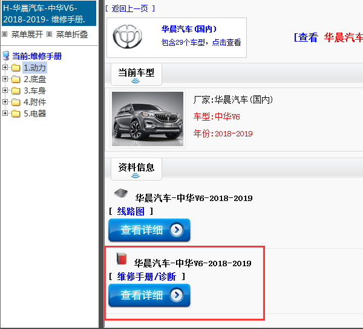Expand the 4.附件 tree node

tap(5, 101)
